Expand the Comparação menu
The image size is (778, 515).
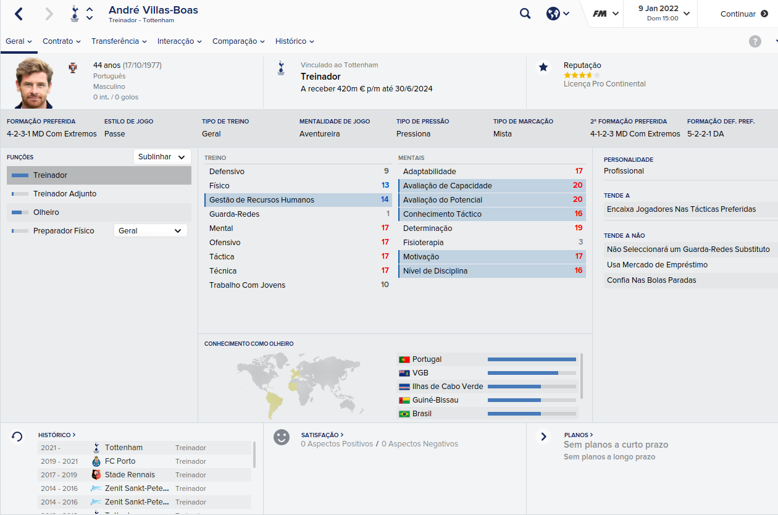point(239,41)
